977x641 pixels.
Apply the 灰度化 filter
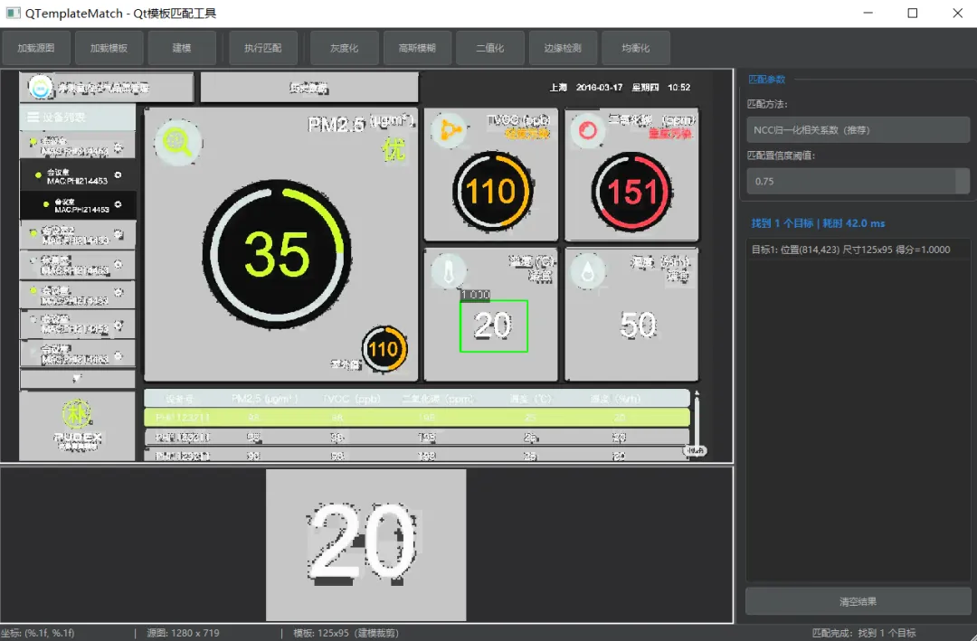click(344, 48)
